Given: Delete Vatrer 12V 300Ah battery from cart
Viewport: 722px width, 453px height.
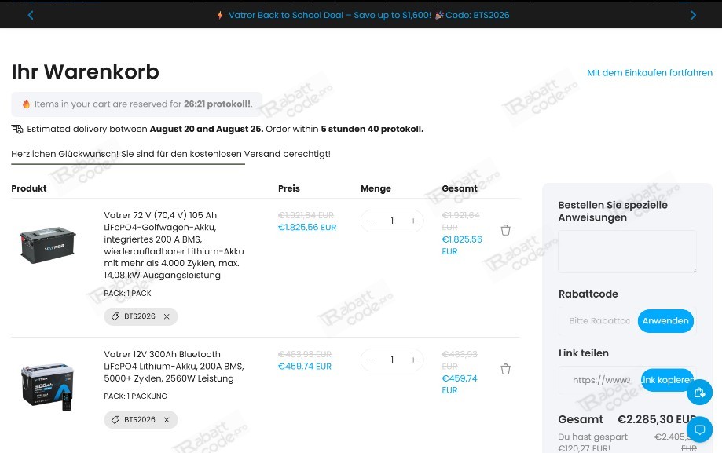Looking at the screenshot, I should 506,369.
